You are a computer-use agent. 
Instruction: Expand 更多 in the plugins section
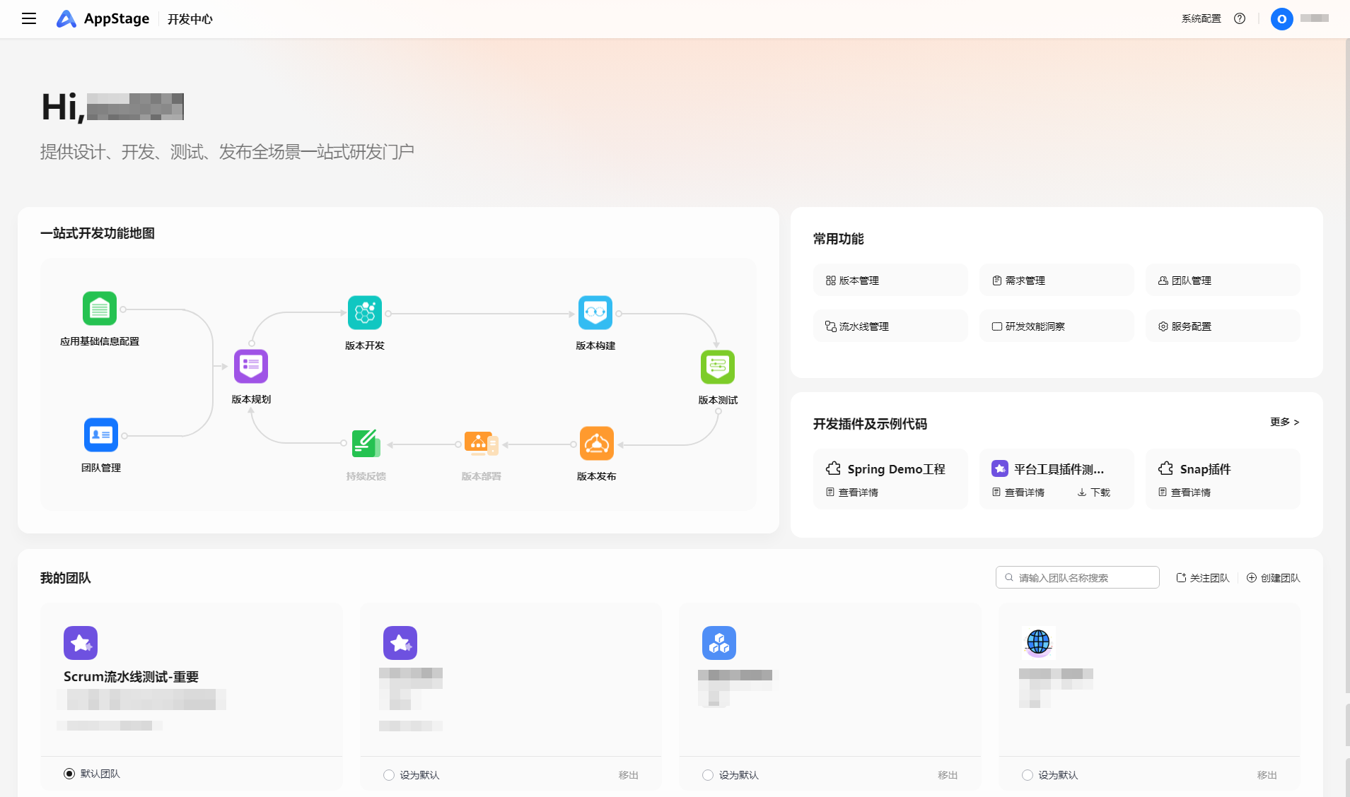click(1284, 422)
